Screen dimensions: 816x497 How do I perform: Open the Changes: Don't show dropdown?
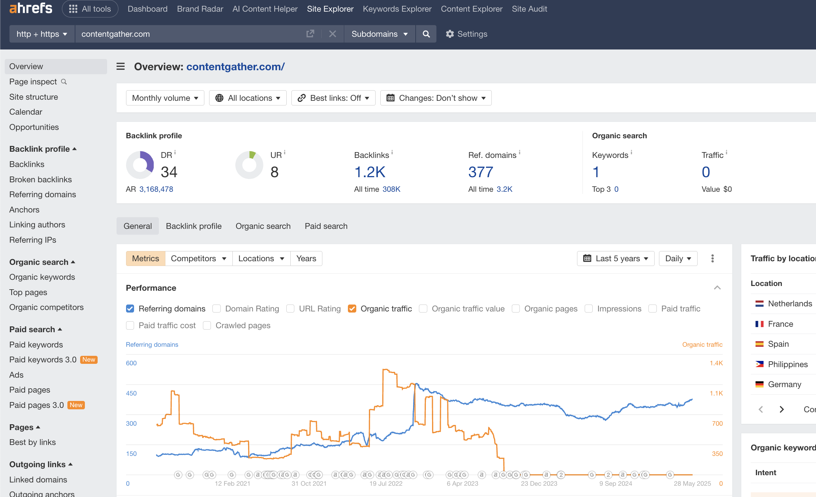436,98
